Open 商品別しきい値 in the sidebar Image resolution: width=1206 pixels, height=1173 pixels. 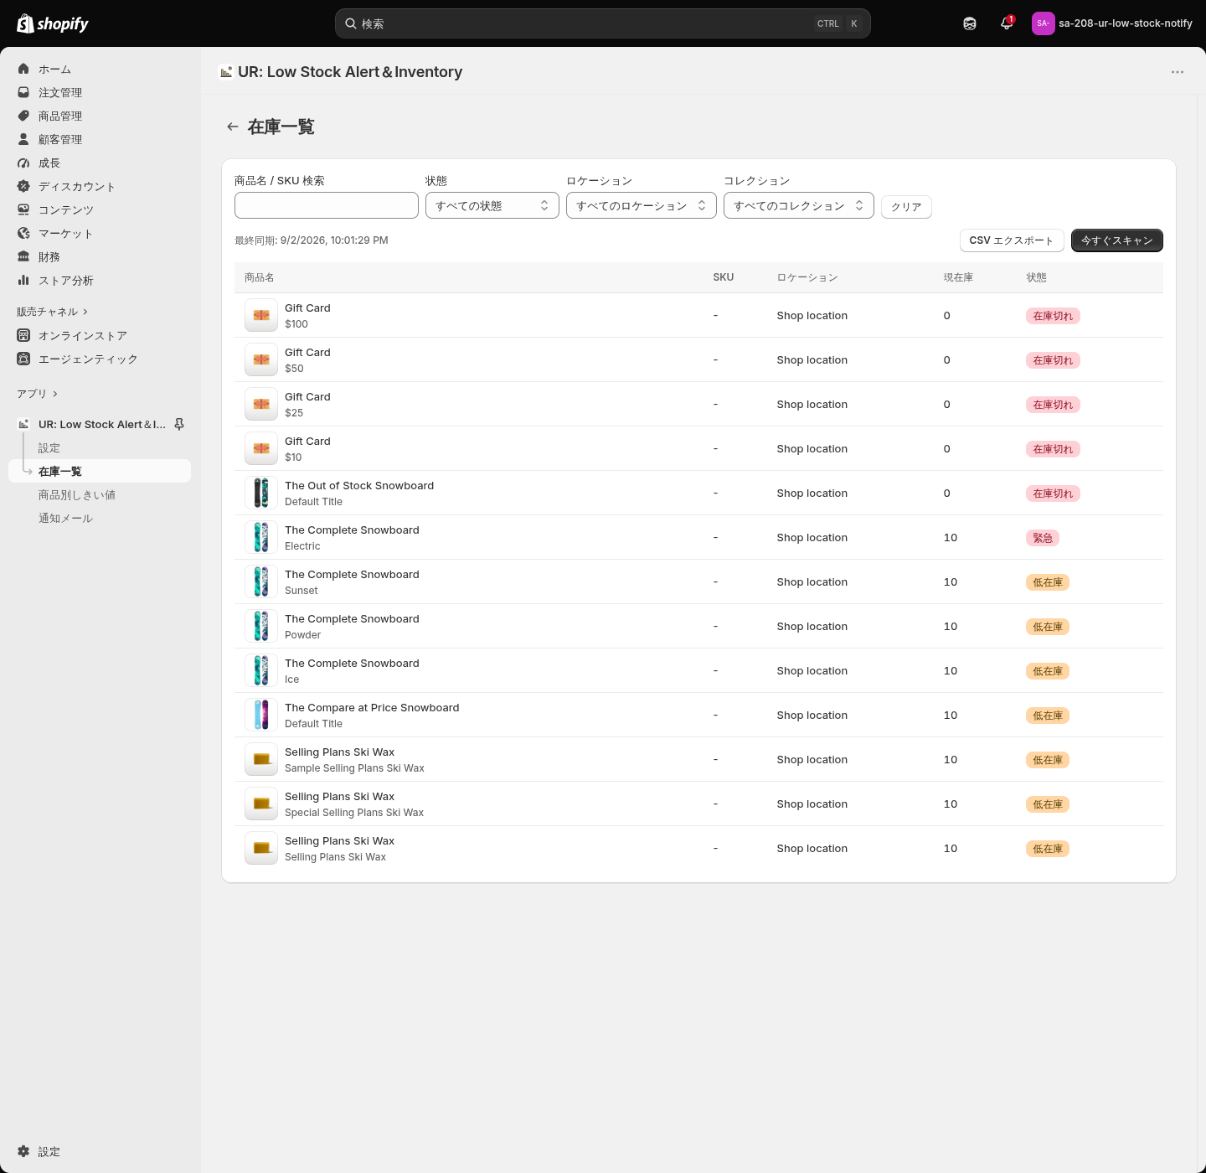pos(77,494)
